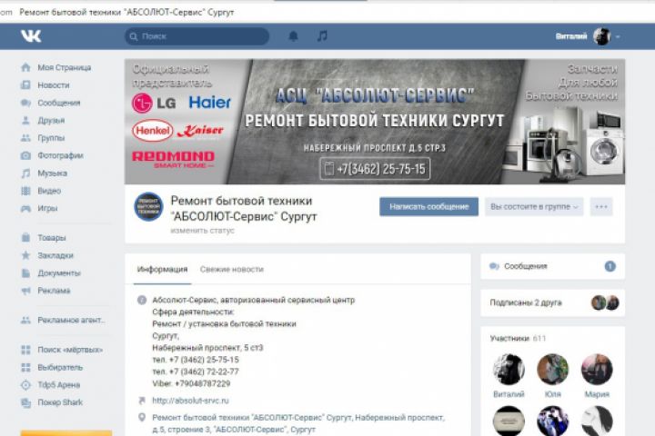
Task: Click the grid icon beside Поиск «мёртвых»
Action: [x=25, y=350]
